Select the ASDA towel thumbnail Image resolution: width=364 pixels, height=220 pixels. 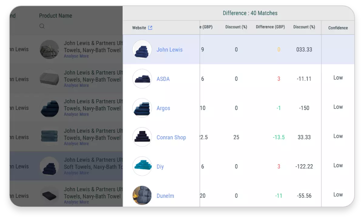[x=142, y=79]
